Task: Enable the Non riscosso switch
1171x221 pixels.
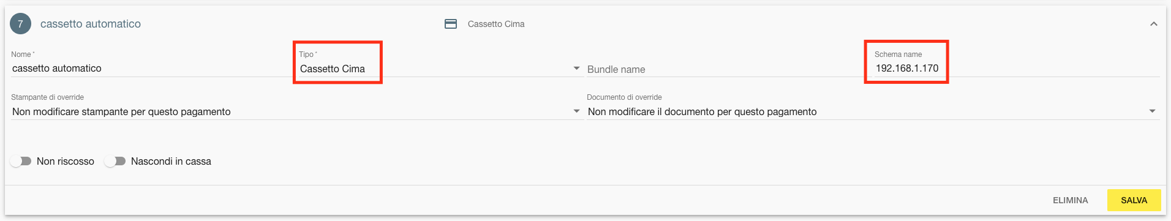Action: 21,161
